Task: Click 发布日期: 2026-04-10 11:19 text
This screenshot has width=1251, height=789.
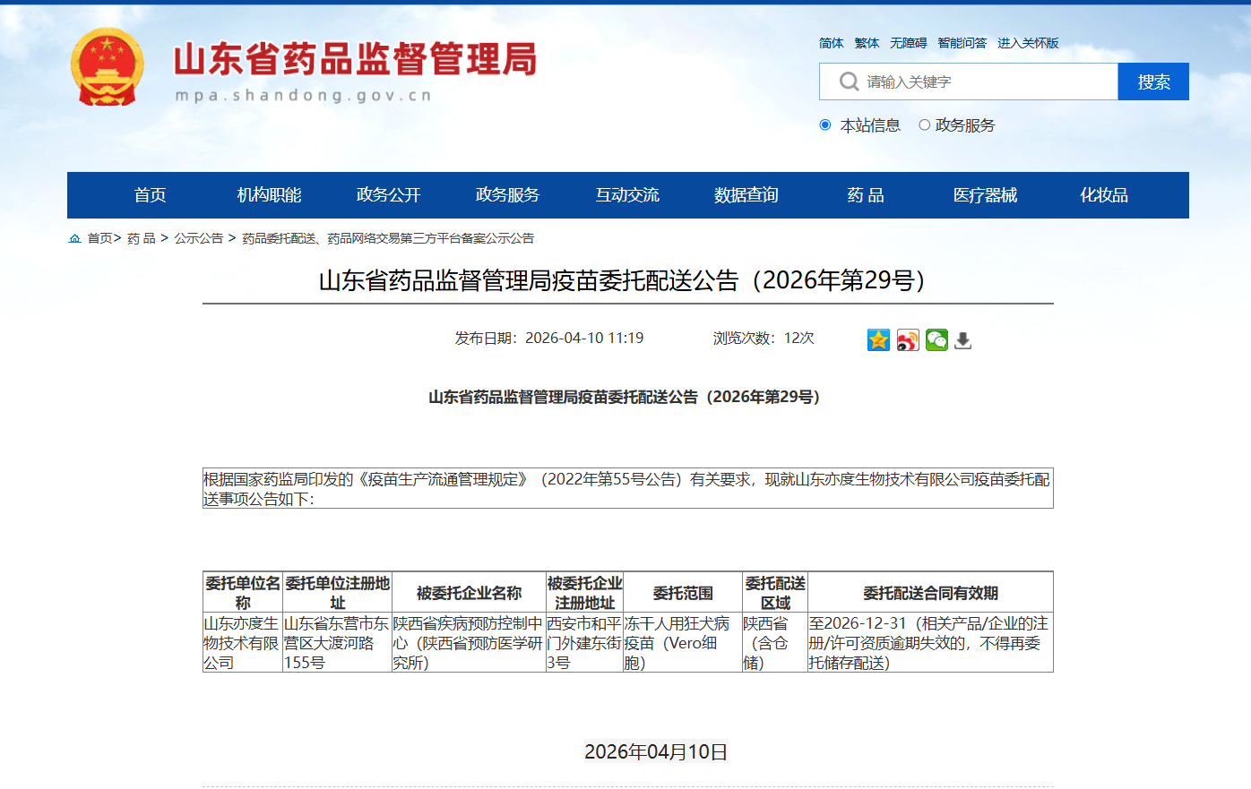Action: point(549,338)
